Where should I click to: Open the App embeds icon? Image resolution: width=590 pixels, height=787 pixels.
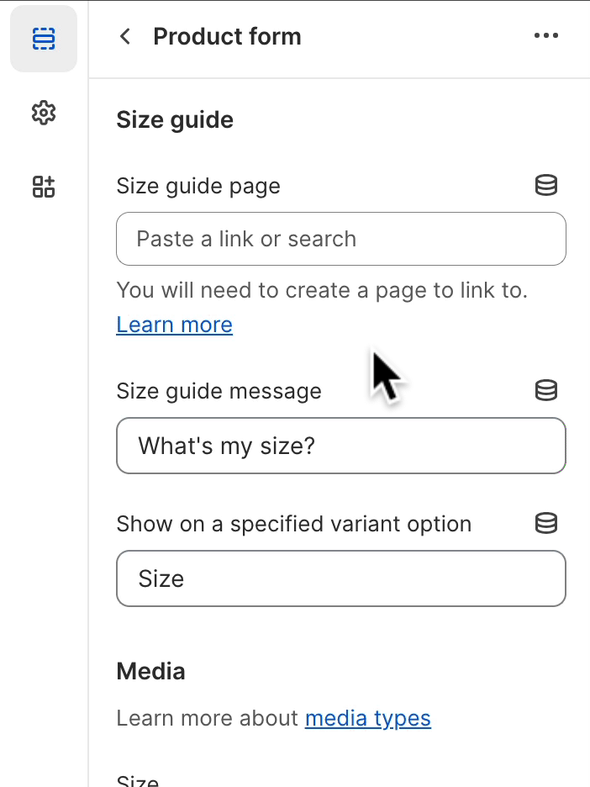44,187
